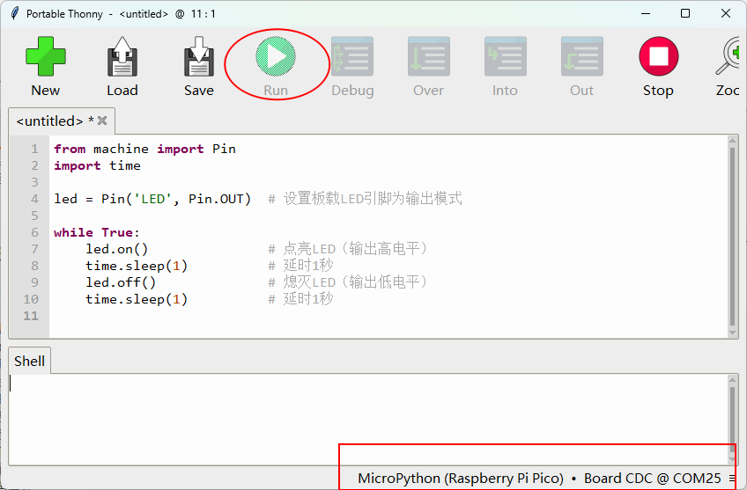Click line number 5 in gutter

(x=34, y=216)
